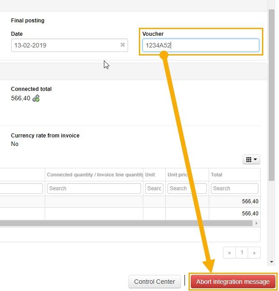
Task: Click the Search box under Total column
Action: (x=235, y=188)
